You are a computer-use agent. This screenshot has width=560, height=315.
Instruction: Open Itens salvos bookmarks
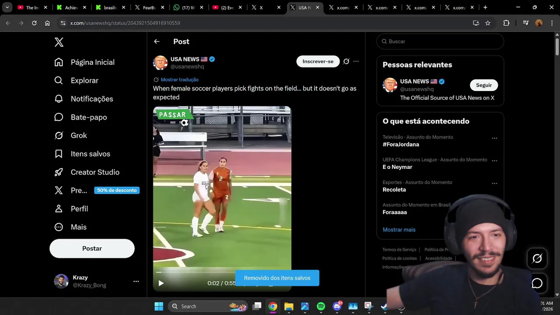point(82,154)
